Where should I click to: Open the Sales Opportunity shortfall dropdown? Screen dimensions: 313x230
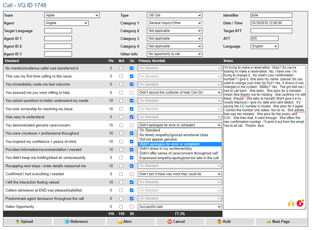point(180,206)
